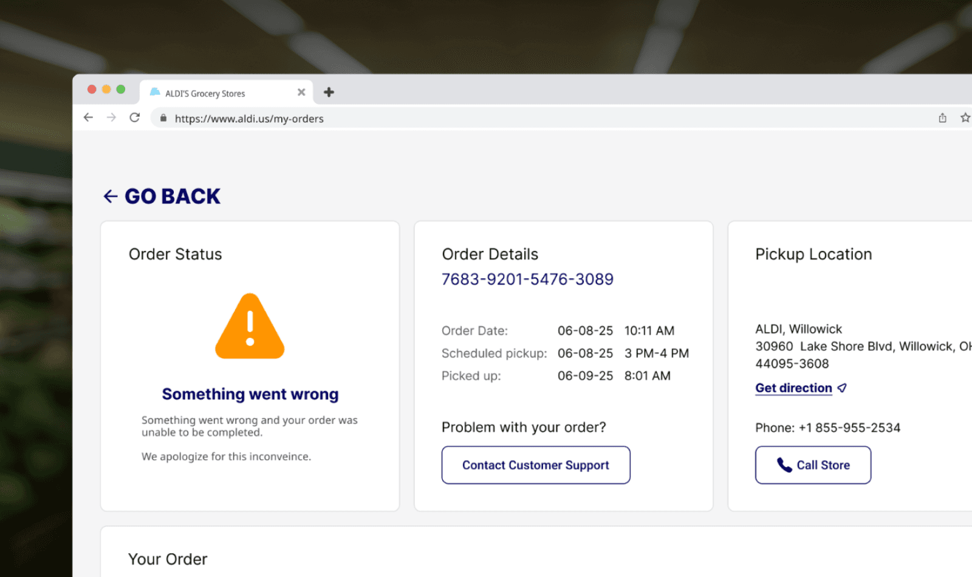The height and width of the screenshot is (577, 972).
Task: Click the ALDI, Willowick store name
Action: pos(798,329)
